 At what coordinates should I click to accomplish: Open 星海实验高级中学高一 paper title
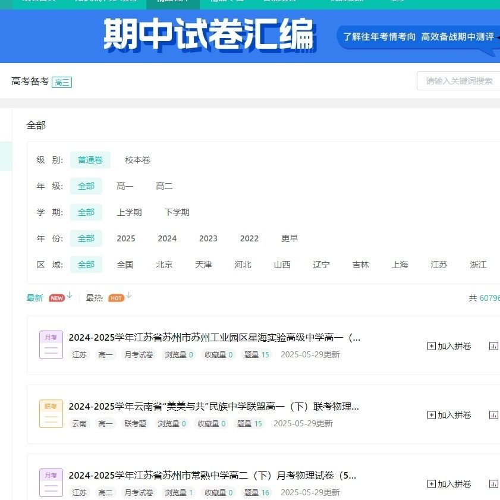[x=215, y=337]
